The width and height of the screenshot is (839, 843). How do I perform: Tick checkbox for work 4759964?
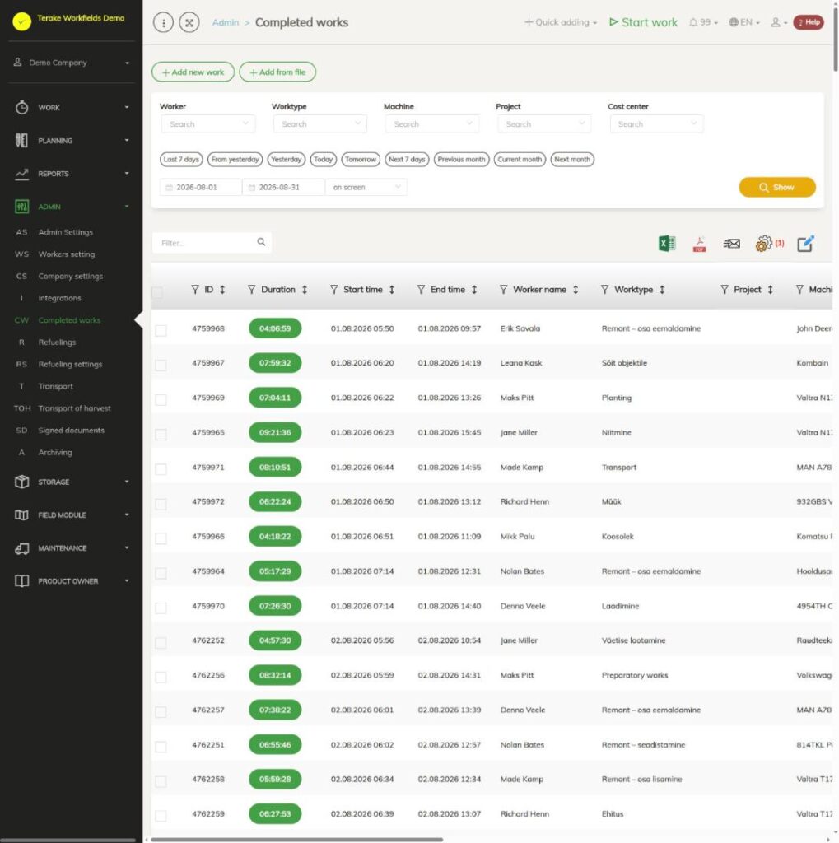161,573
